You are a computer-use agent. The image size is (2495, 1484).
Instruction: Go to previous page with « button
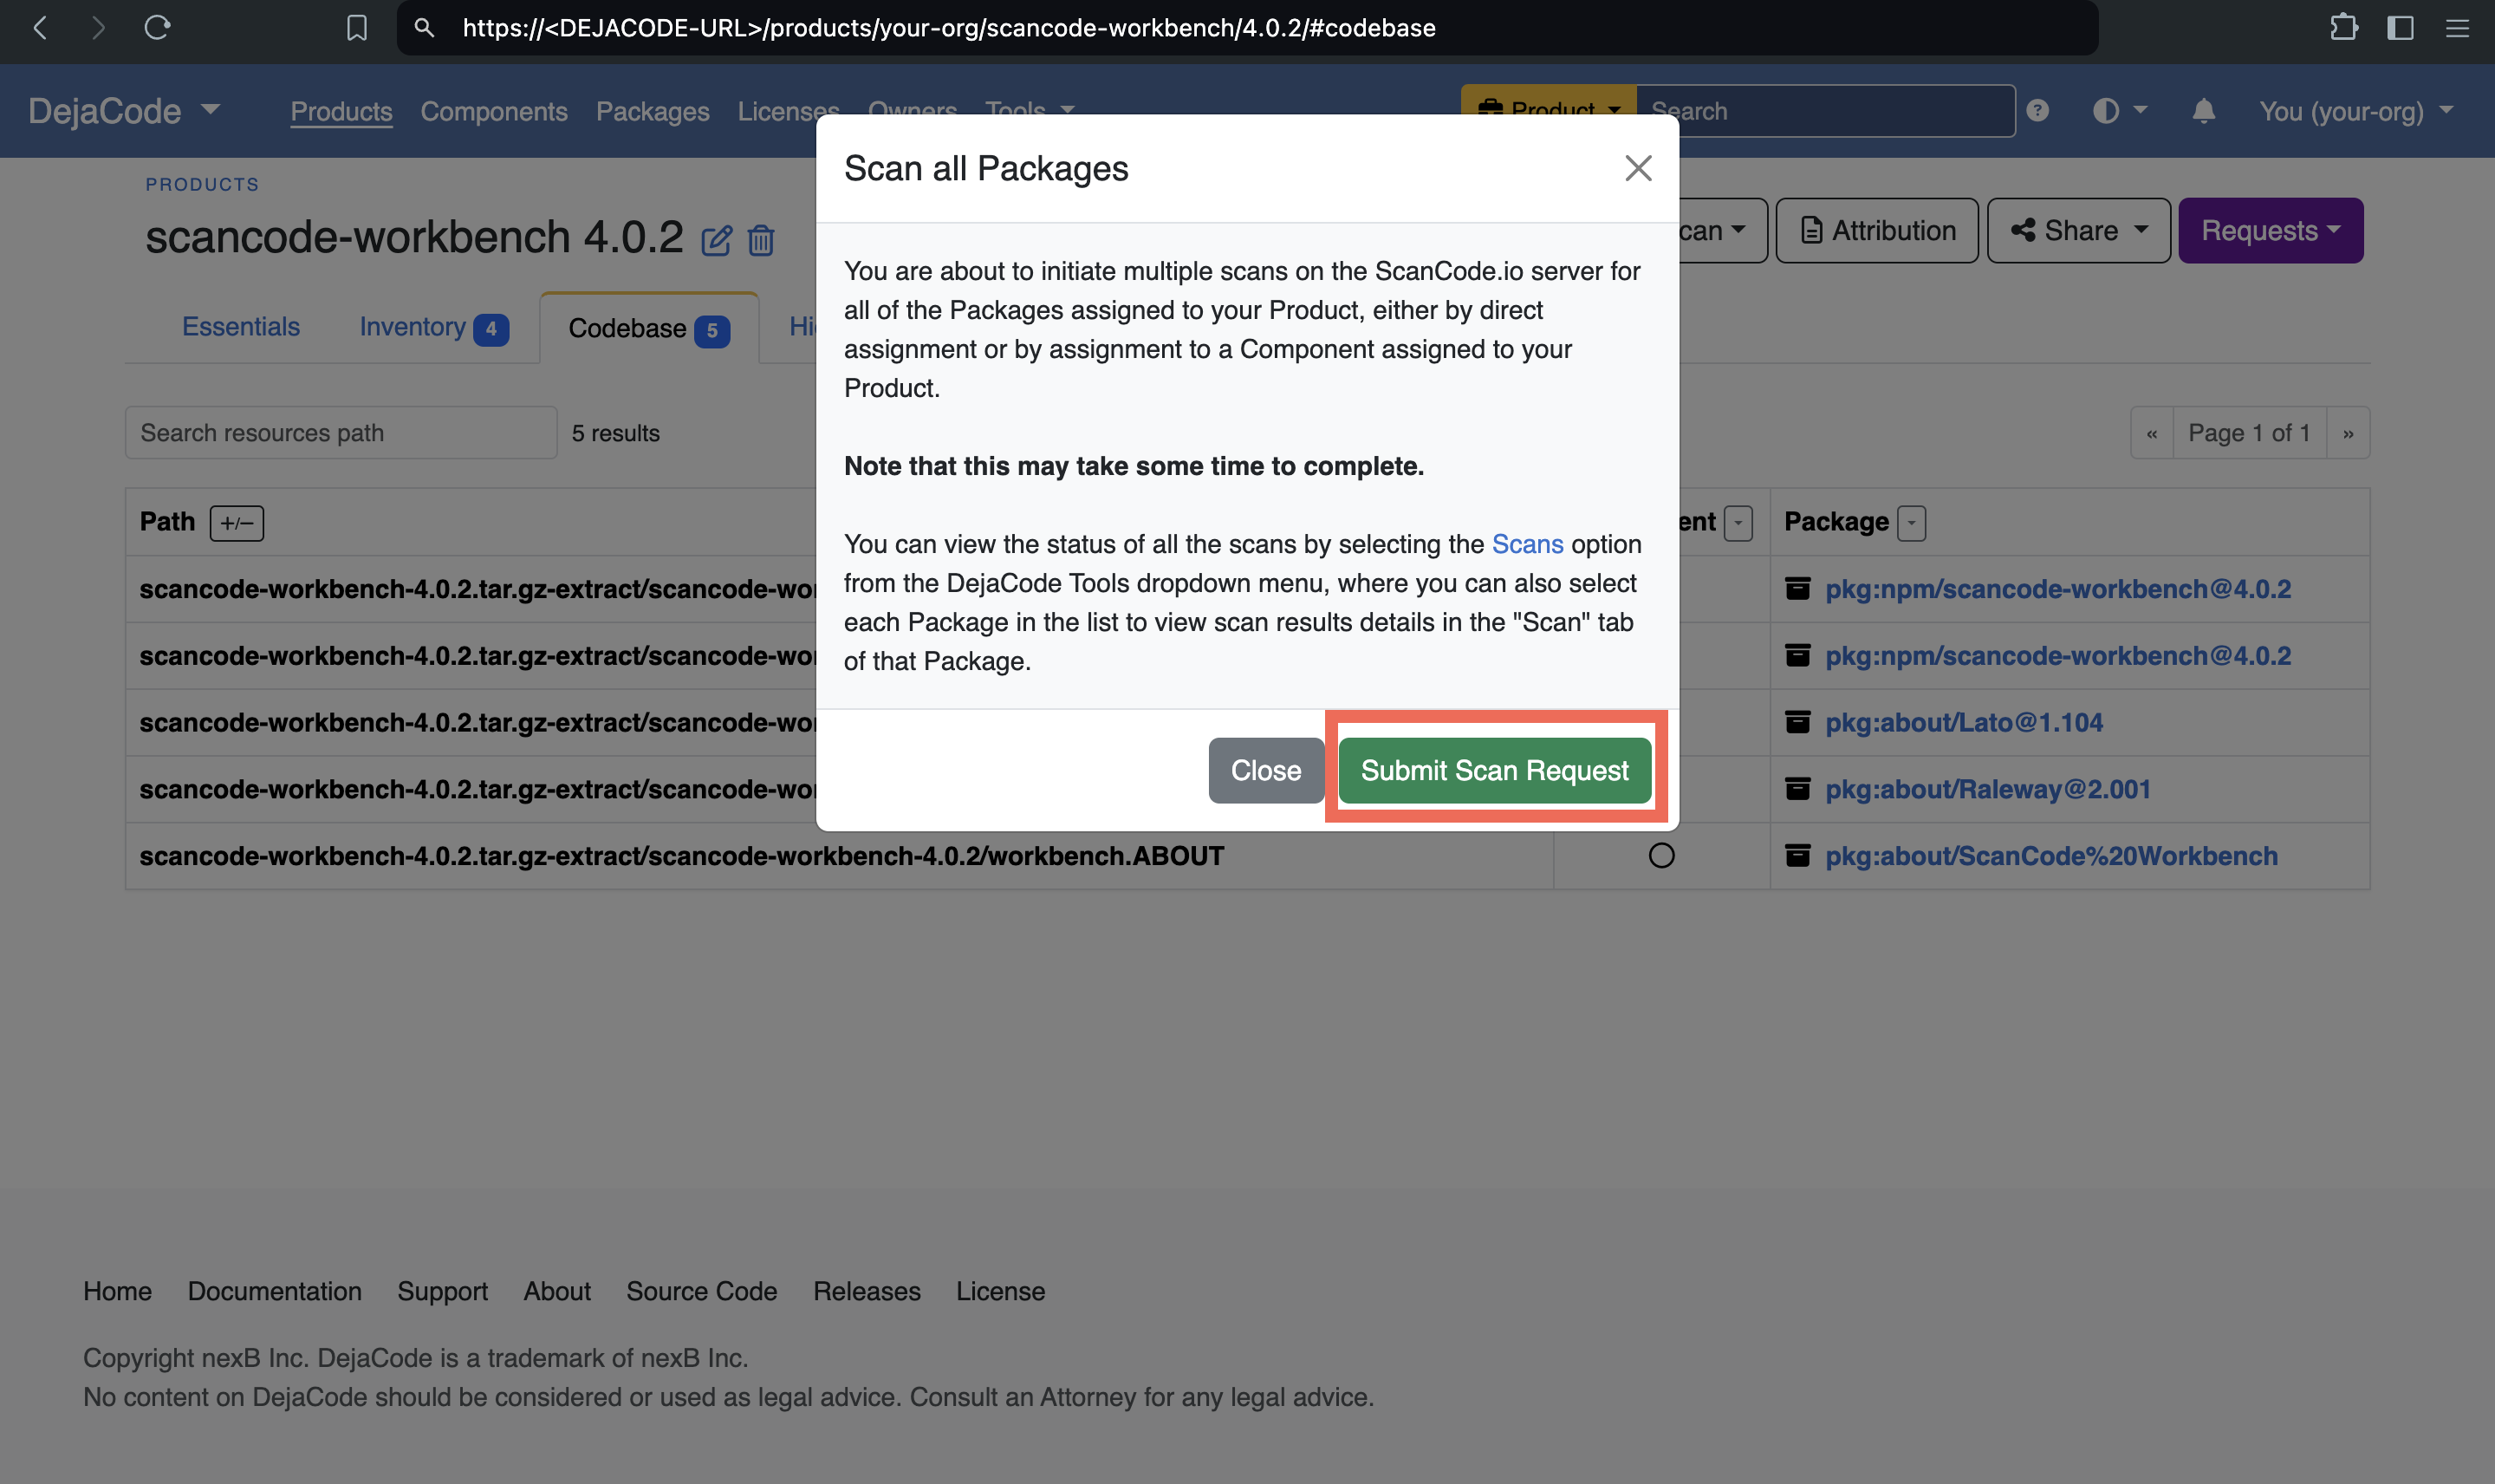pos(2152,433)
